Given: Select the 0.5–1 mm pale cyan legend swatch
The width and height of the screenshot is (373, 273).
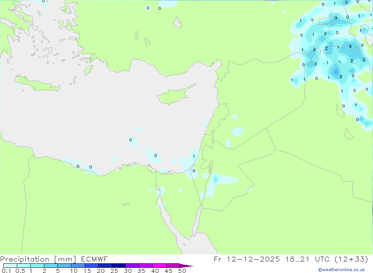Looking at the screenshot, I should (x=23, y=266).
